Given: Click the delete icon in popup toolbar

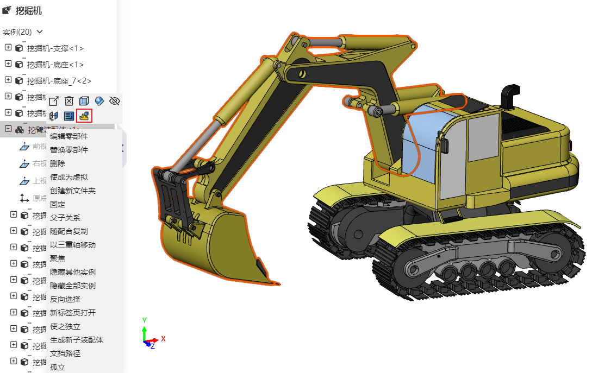Looking at the screenshot, I should (x=69, y=101).
